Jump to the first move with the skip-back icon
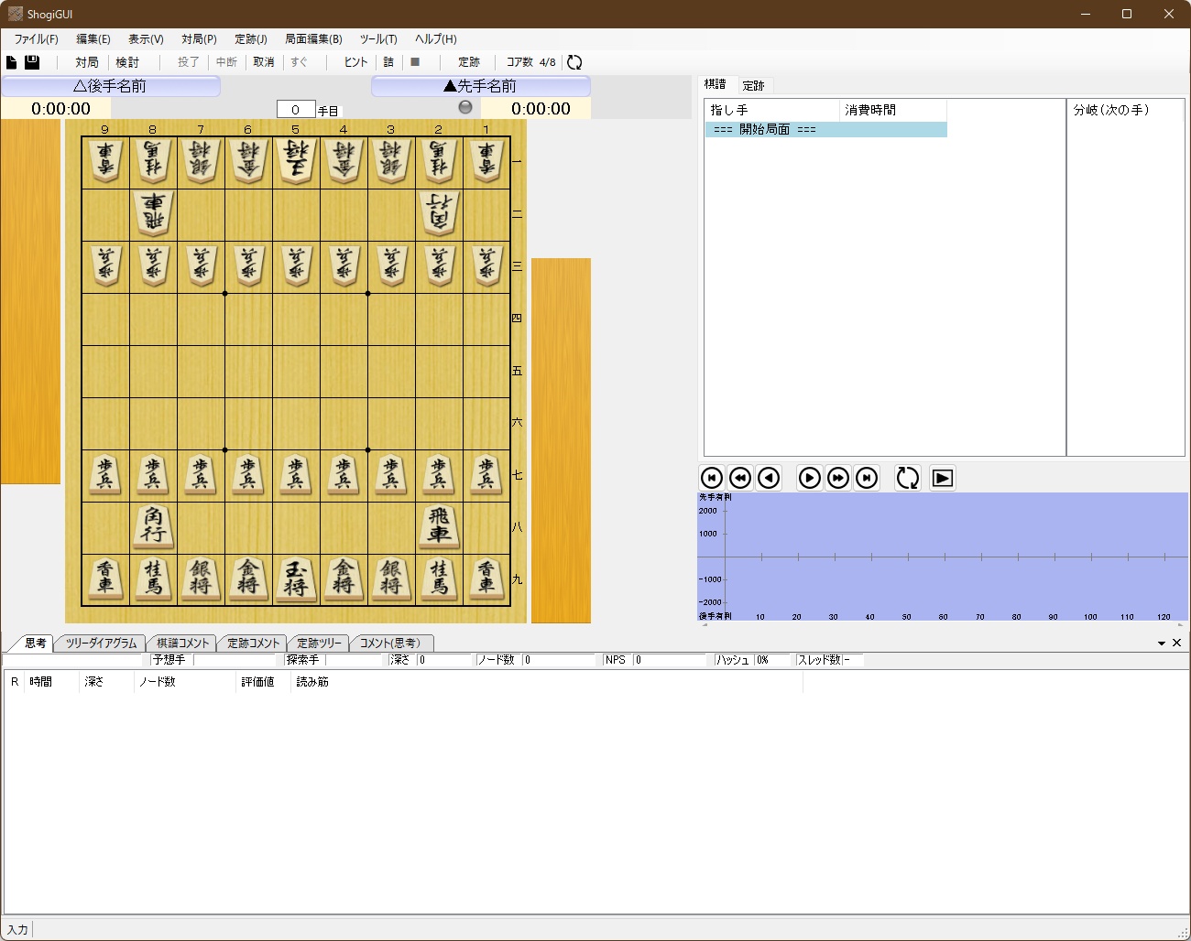Screen dimensions: 1191x941 tap(712, 477)
